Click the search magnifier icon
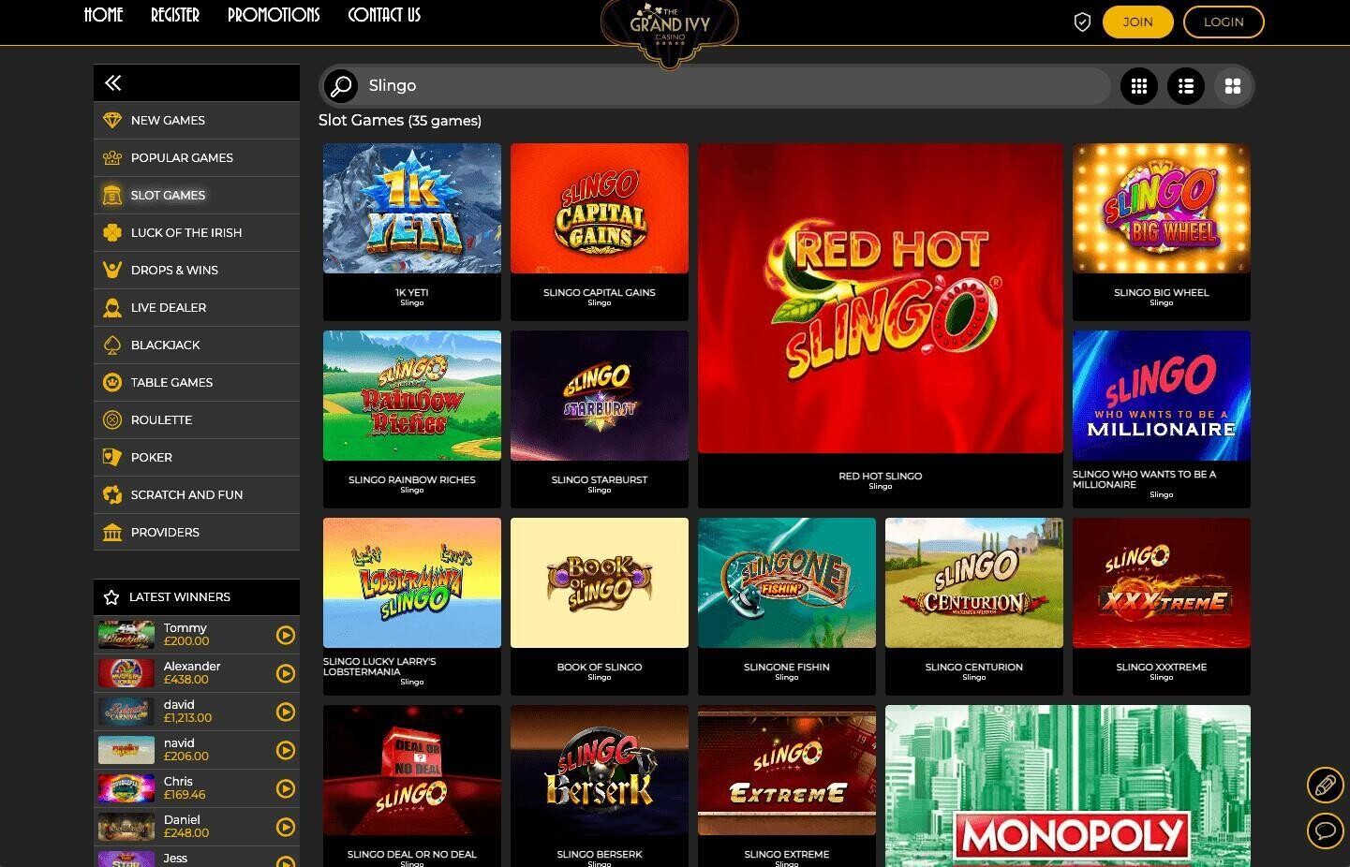Image resolution: width=1350 pixels, height=867 pixels. pos(341,86)
